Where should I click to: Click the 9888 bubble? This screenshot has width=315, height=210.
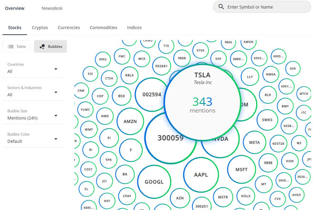coord(268,163)
